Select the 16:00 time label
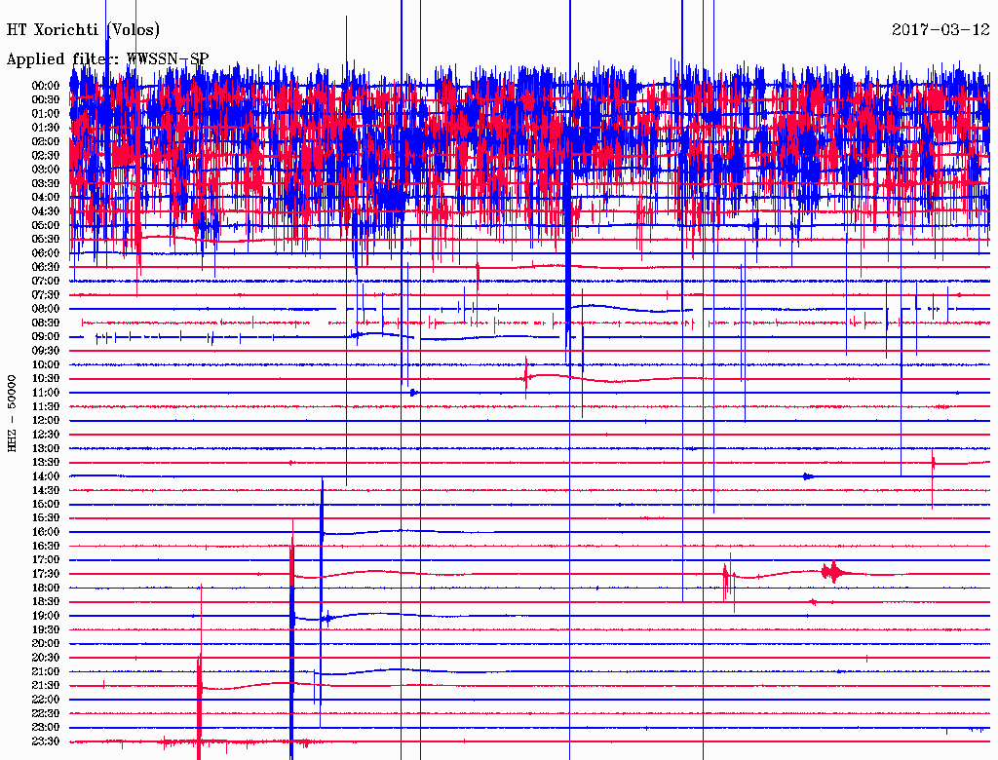Screen dimensions: 998x760 coord(46,531)
